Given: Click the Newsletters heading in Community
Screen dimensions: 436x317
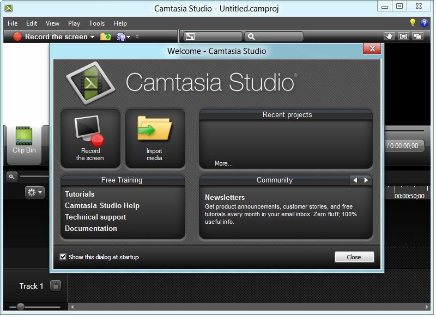Looking at the screenshot, I should click(225, 197).
